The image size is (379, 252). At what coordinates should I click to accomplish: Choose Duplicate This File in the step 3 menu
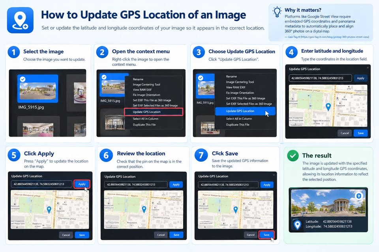click(x=238, y=125)
